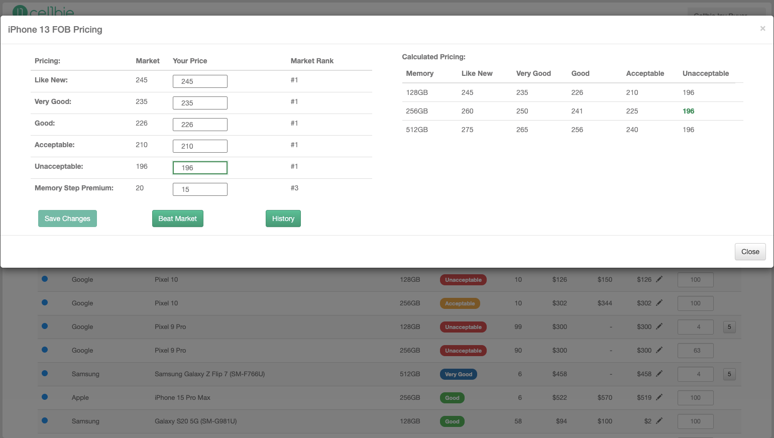774x438 pixels.
Task: Click Save Changes button
Action: [67, 218]
